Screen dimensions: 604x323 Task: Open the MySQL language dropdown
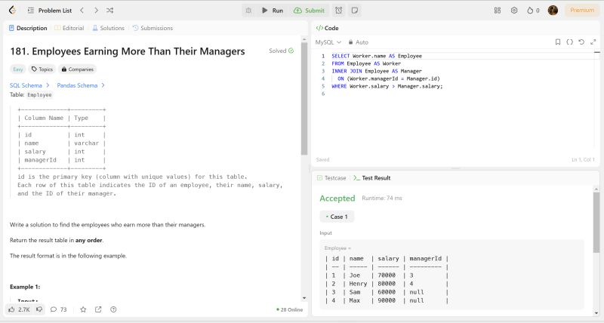(x=328, y=42)
